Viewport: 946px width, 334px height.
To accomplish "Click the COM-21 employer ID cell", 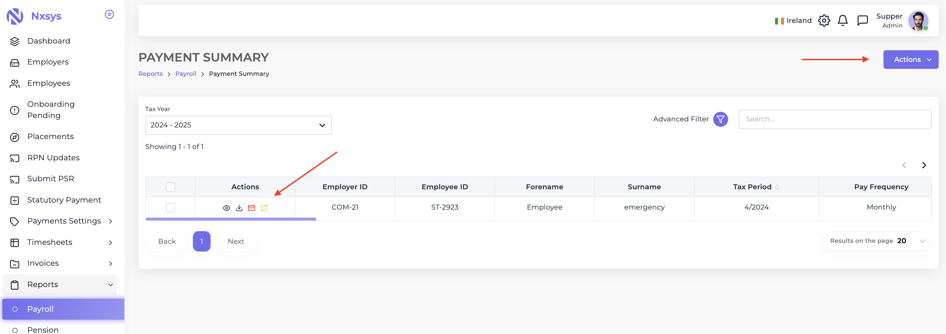I will click(345, 207).
